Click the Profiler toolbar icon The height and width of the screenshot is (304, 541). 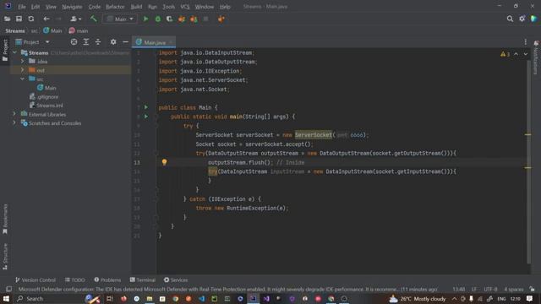point(182,19)
